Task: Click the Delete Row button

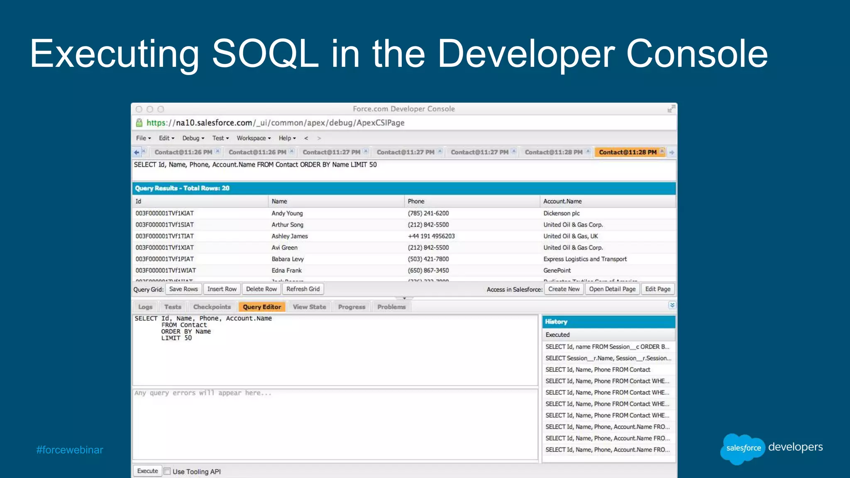Action: [x=261, y=289]
